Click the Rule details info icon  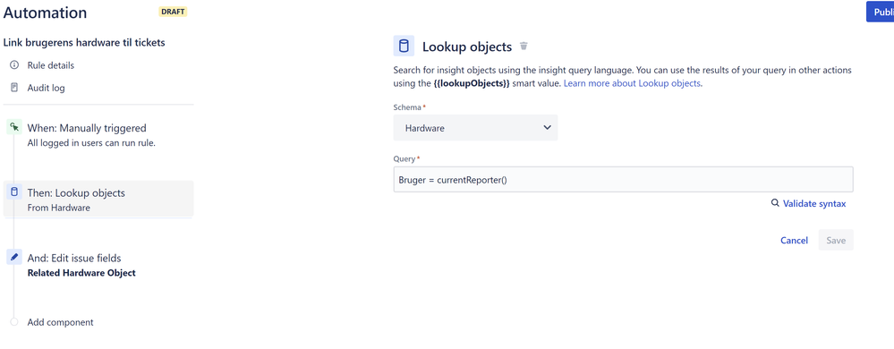coord(14,65)
